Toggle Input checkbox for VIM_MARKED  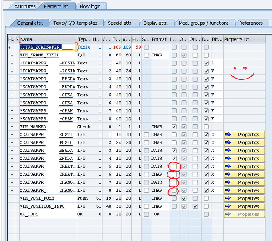[174, 127]
